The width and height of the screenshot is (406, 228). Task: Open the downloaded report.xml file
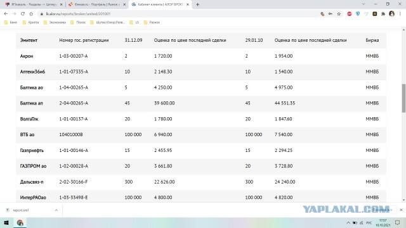tap(21, 210)
